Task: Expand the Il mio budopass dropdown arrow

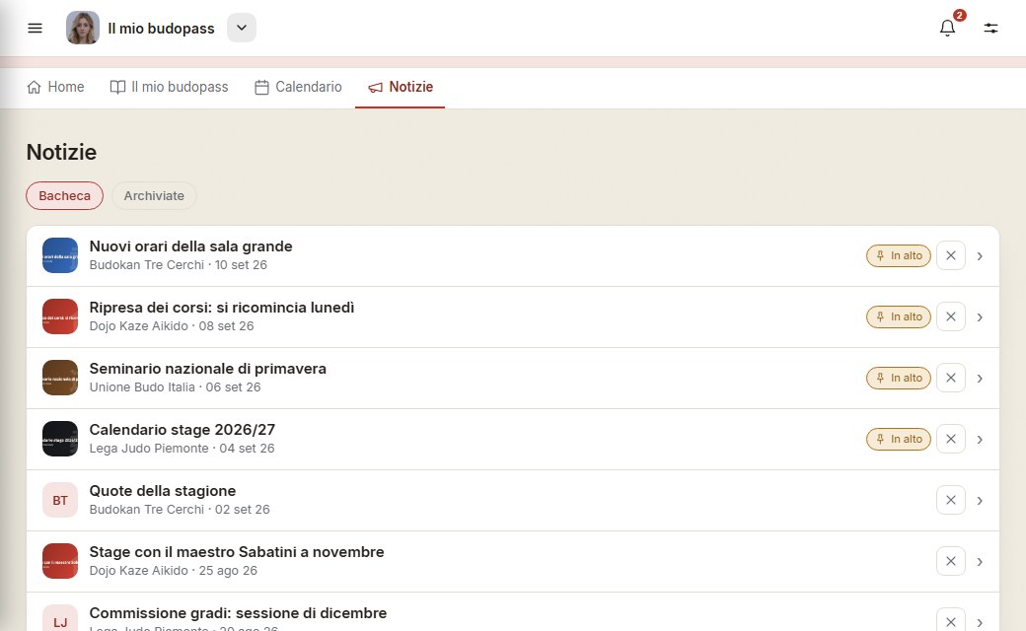Action: point(242,29)
